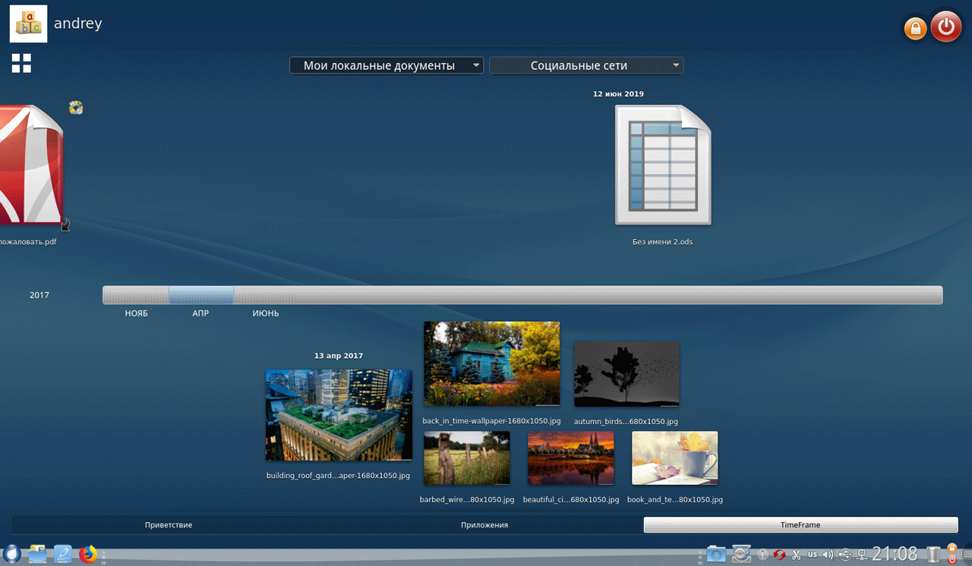Click the andrey username text

(78, 24)
